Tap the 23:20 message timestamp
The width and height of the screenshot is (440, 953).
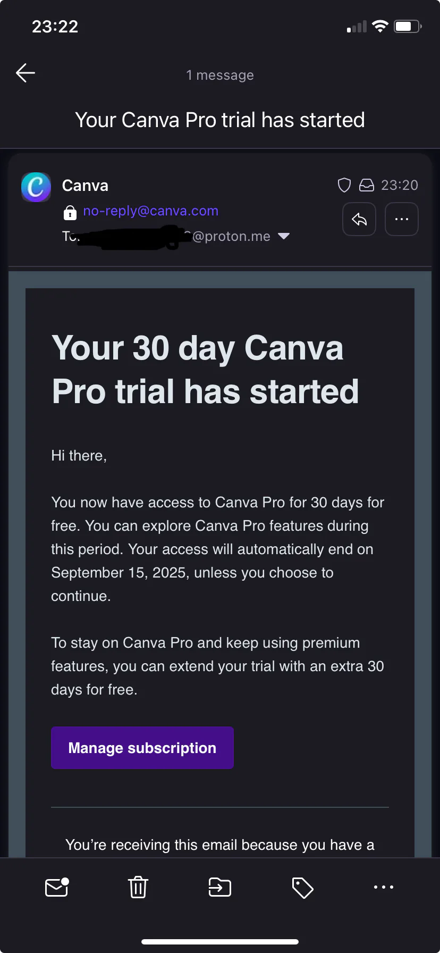pos(400,185)
